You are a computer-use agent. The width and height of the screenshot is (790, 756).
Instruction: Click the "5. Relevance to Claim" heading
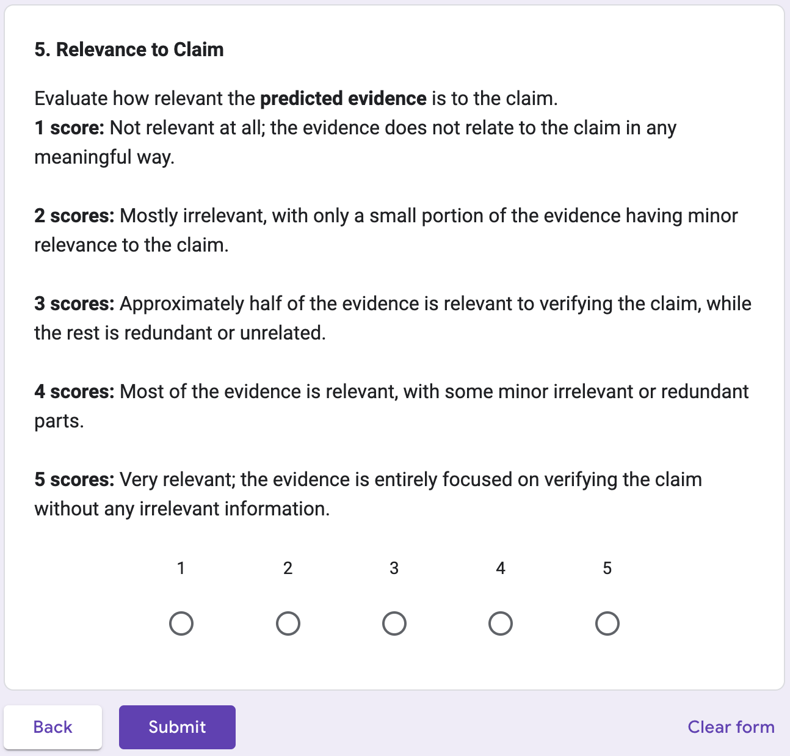coord(129,49)
